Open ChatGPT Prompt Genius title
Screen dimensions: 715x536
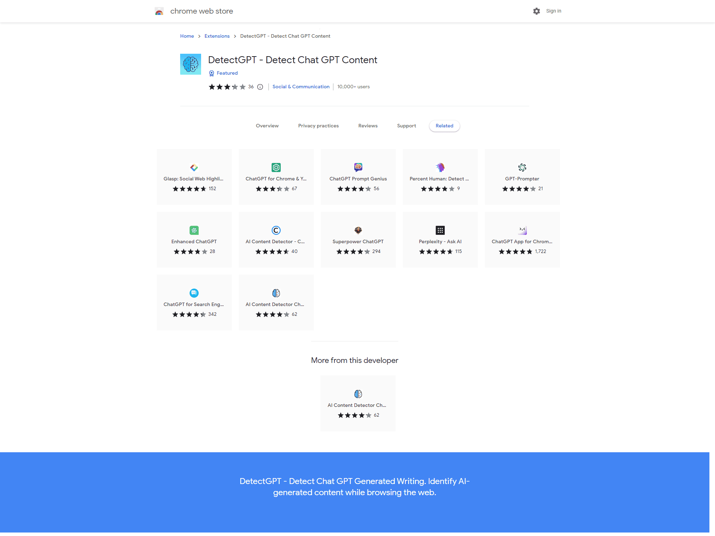[358, 179]
